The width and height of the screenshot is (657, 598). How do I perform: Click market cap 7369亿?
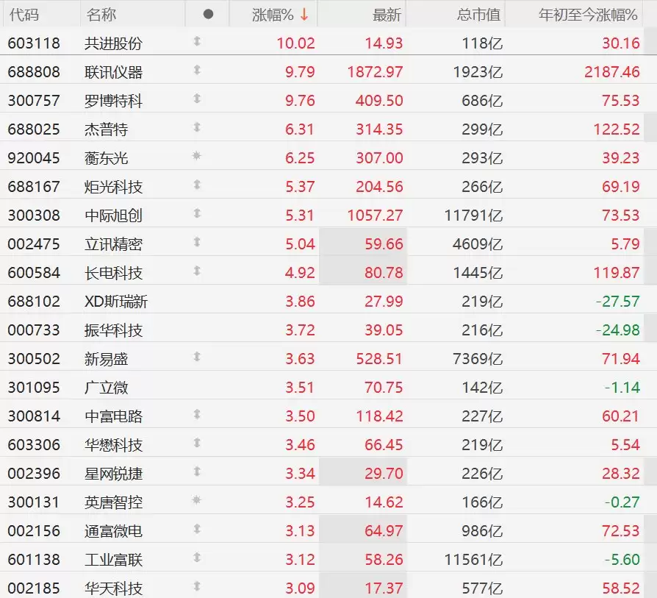tap(478, 359)
